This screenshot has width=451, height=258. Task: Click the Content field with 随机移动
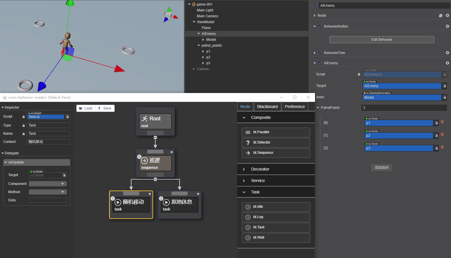pyautogui.click(x=48, y=142)
